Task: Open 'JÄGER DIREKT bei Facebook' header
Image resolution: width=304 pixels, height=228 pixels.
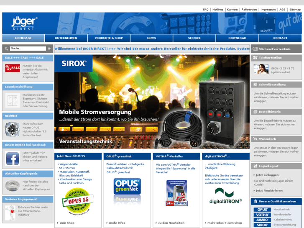Action: (28, 145)
